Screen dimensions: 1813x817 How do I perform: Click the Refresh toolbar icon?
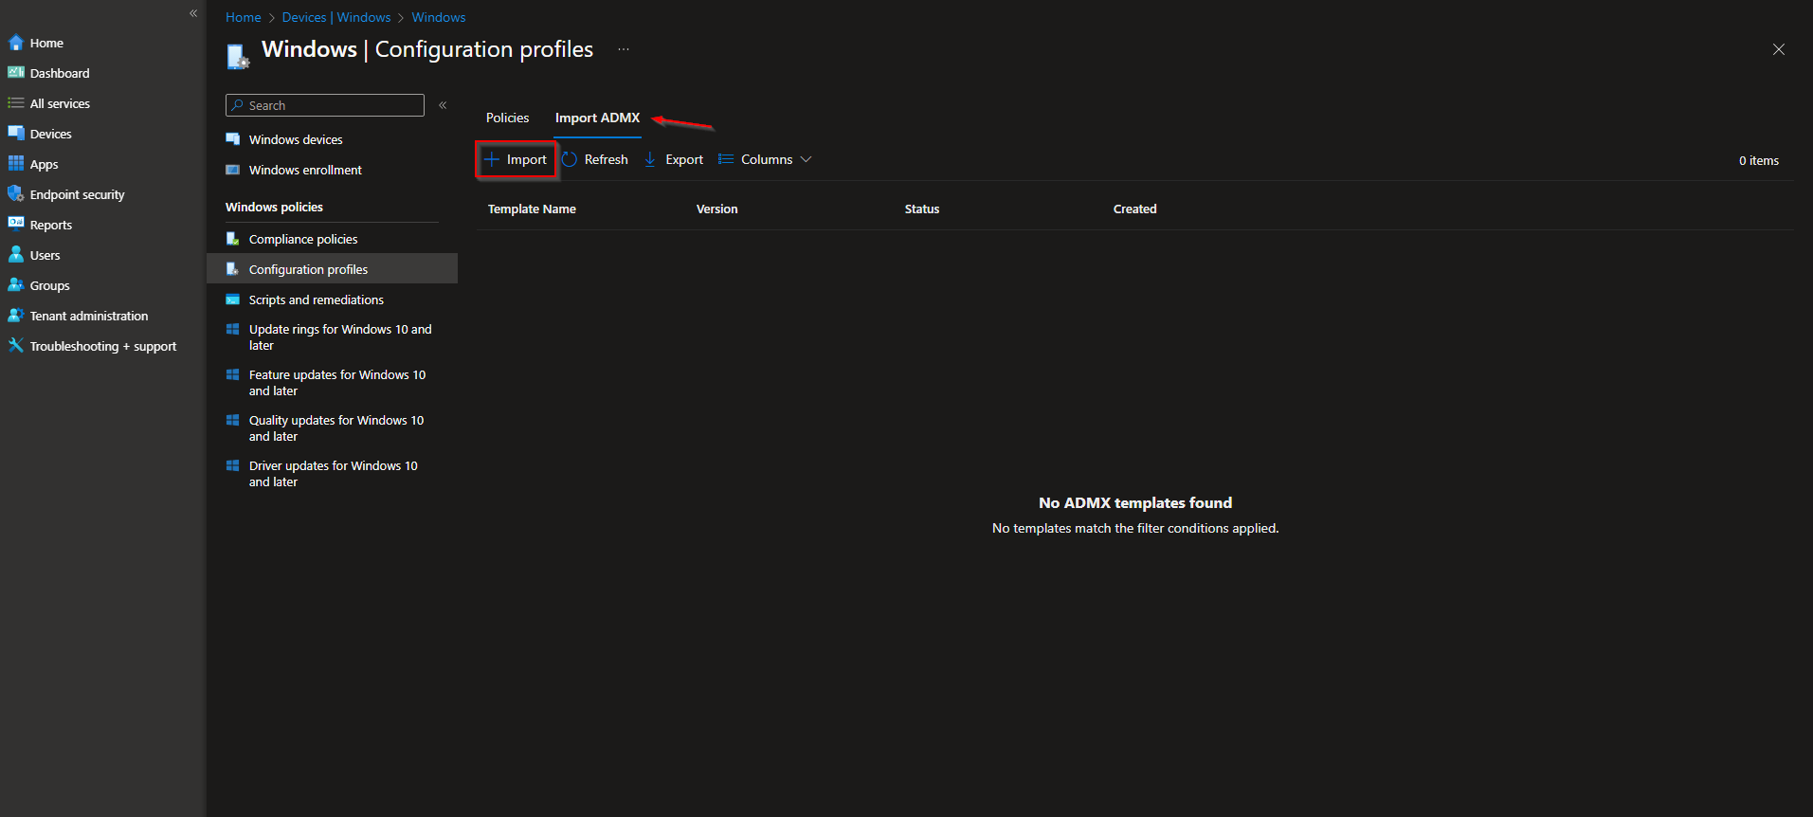pyautogui.click(x=570, y=159)
